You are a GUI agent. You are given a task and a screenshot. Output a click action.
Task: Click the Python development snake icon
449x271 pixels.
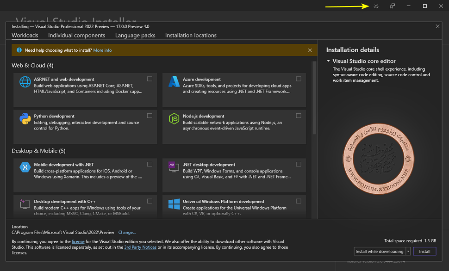(25, 118)
